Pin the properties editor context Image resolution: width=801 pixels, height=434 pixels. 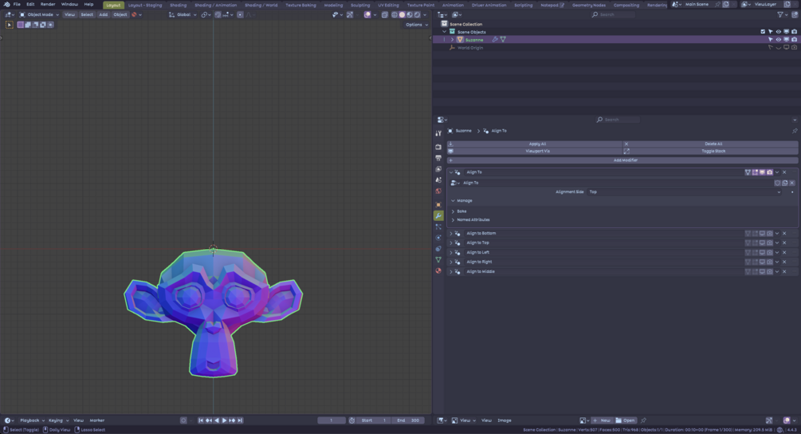795,131
